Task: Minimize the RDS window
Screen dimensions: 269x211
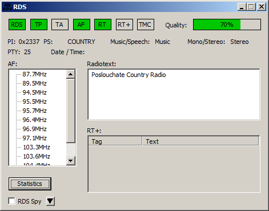Action: [x=242, y=7]
